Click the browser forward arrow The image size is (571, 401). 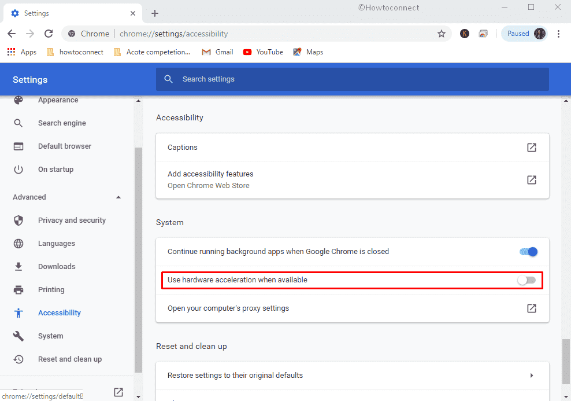click(30, 34)
